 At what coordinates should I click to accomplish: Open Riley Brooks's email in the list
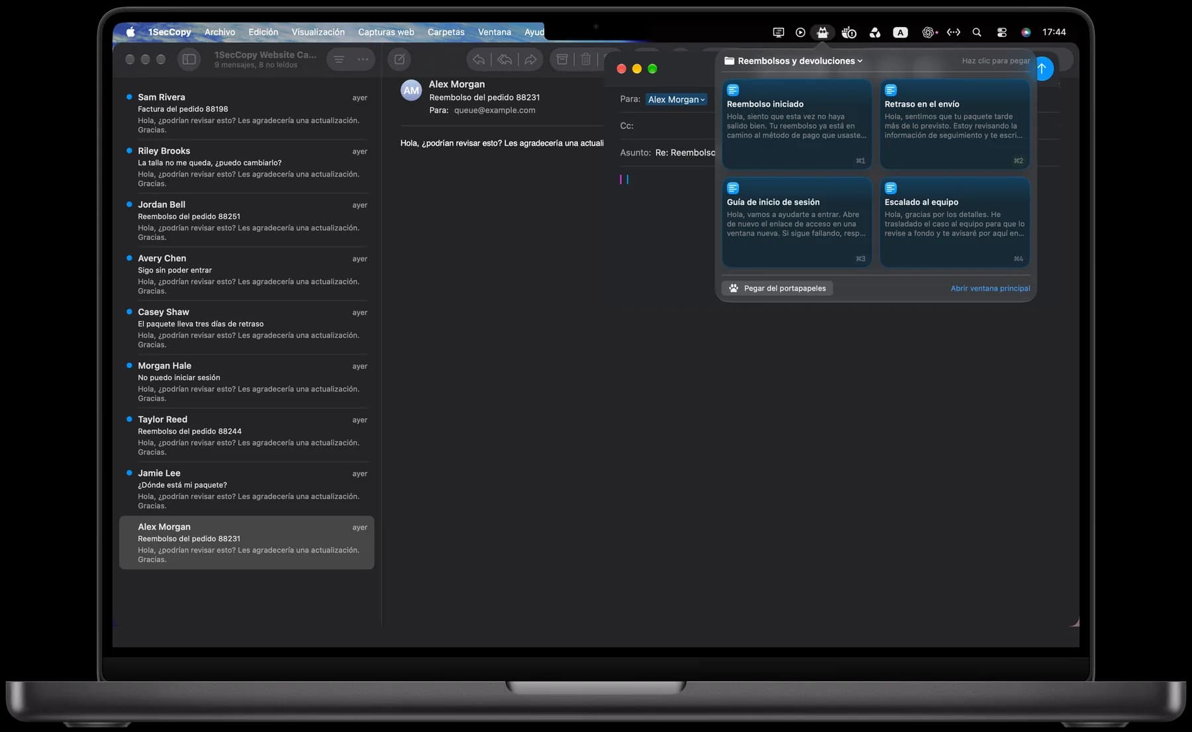246,166
